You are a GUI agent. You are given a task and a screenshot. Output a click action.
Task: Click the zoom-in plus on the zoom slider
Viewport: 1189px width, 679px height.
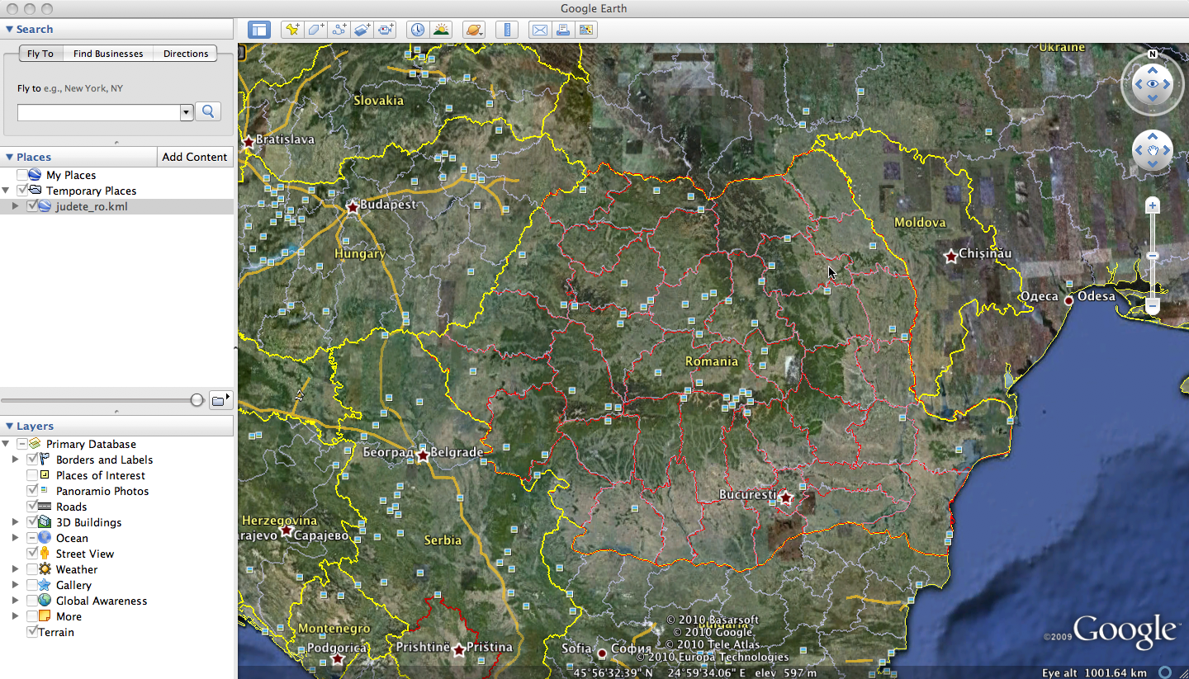click(x=1153, y=205)
